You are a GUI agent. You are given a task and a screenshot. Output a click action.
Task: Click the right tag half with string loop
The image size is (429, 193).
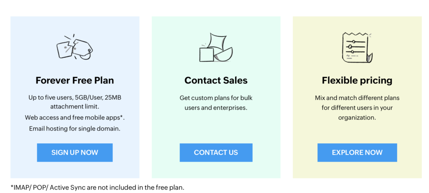[x=84, y=49]
